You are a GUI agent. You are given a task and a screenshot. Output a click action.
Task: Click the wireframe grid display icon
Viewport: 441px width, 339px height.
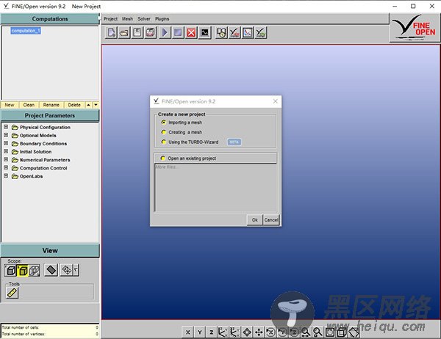pyautogui.click(x=67, y=270)
